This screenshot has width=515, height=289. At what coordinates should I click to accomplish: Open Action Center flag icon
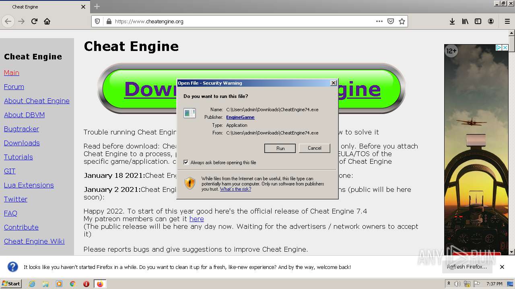[477, 284]
